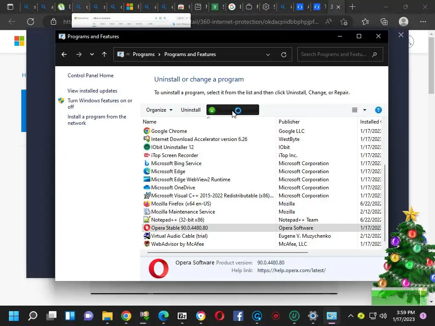Open Install a program from the network
The image size is (435, 326).
tap(97, 120)
